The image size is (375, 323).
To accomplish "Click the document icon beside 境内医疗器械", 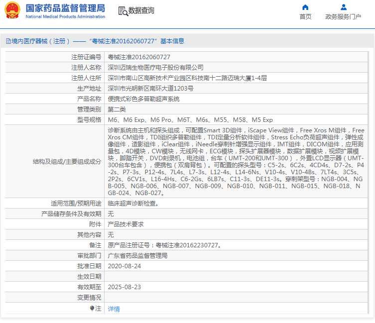I will pos(8,41).
